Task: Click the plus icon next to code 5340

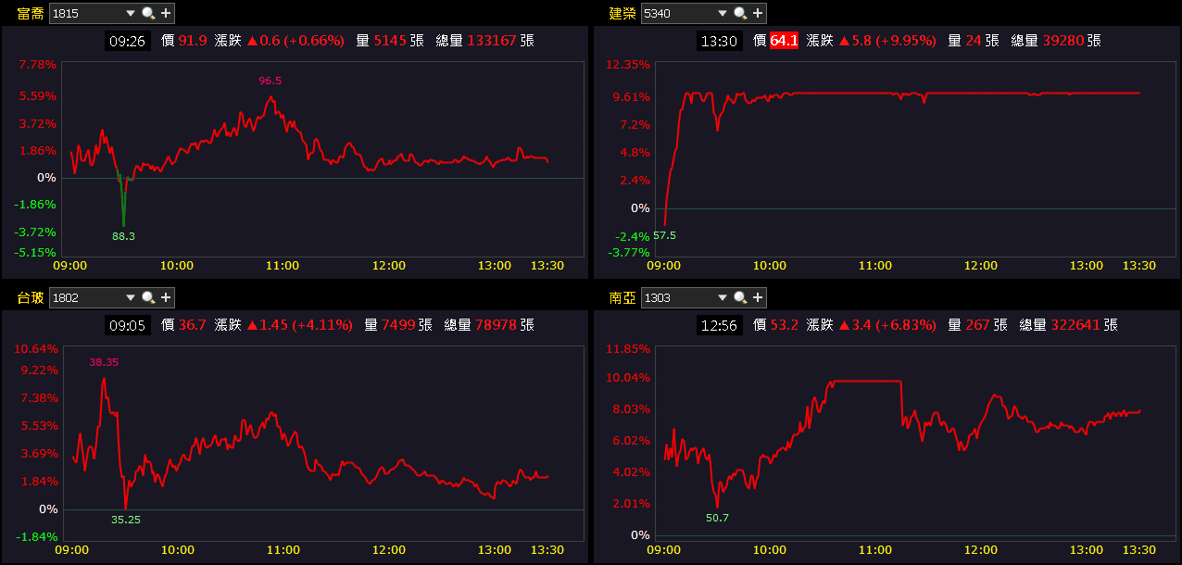Action: tap(759, 13)
